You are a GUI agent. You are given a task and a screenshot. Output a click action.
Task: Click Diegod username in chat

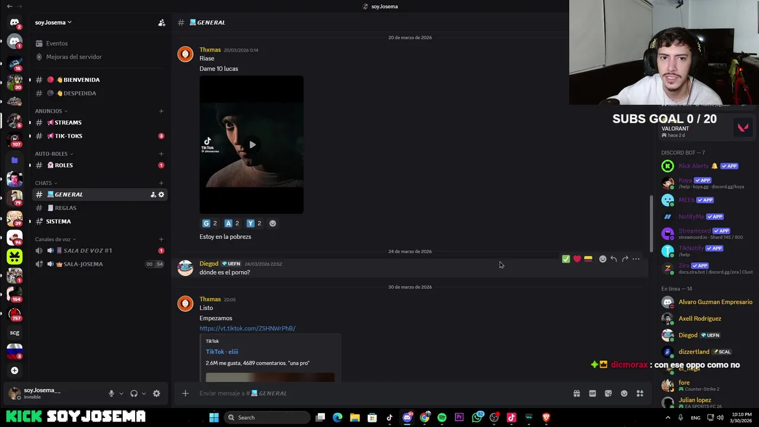point(209,264)
